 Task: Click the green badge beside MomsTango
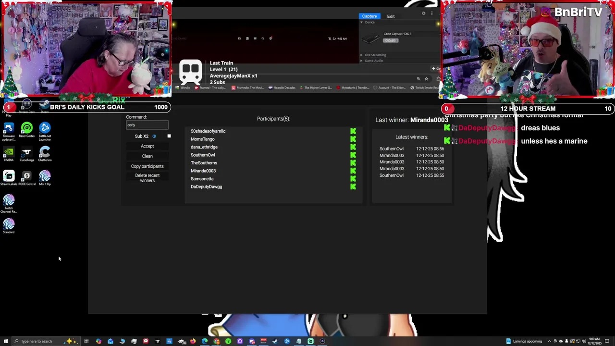[353, 139]
